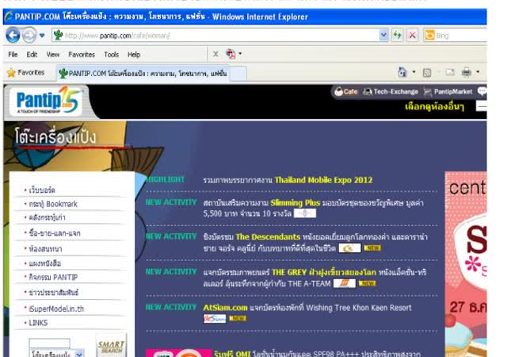Click the sidebar search text box

pyautogui.click(x=49, y=344)
